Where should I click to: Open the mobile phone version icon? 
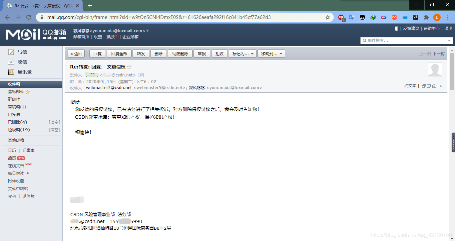(x=396, y=29)
